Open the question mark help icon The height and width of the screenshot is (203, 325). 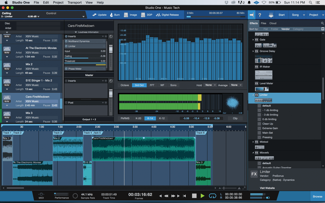[260, 15]
